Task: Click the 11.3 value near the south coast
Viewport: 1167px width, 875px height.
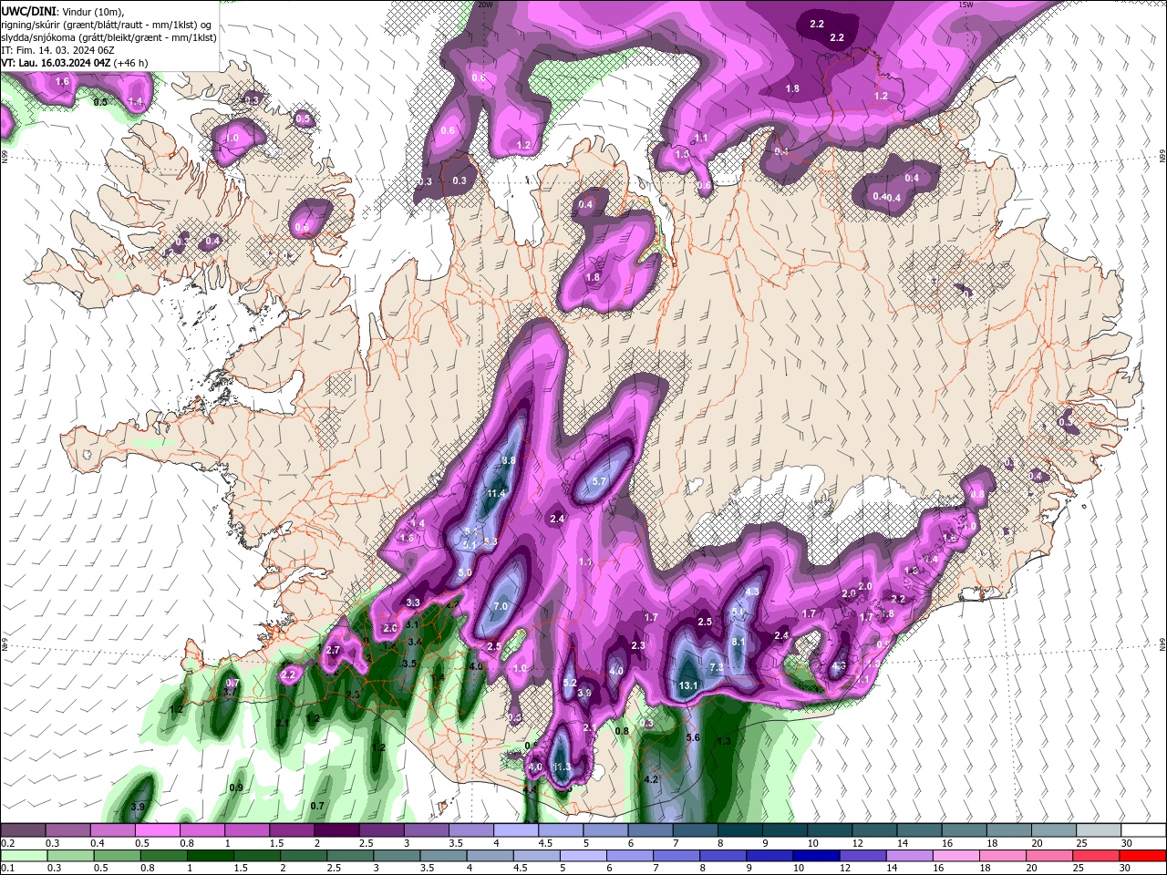Action: tap(562, 767)
